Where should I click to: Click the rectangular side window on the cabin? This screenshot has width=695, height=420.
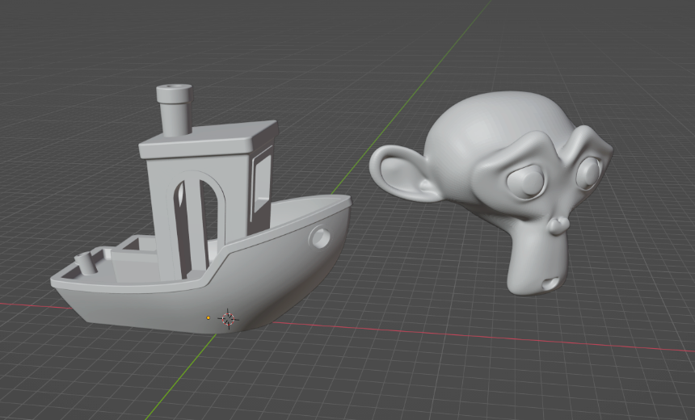point(262,182)
